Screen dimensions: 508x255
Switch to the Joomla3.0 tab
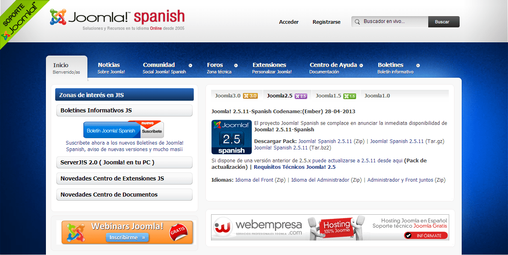pos(236,95)
